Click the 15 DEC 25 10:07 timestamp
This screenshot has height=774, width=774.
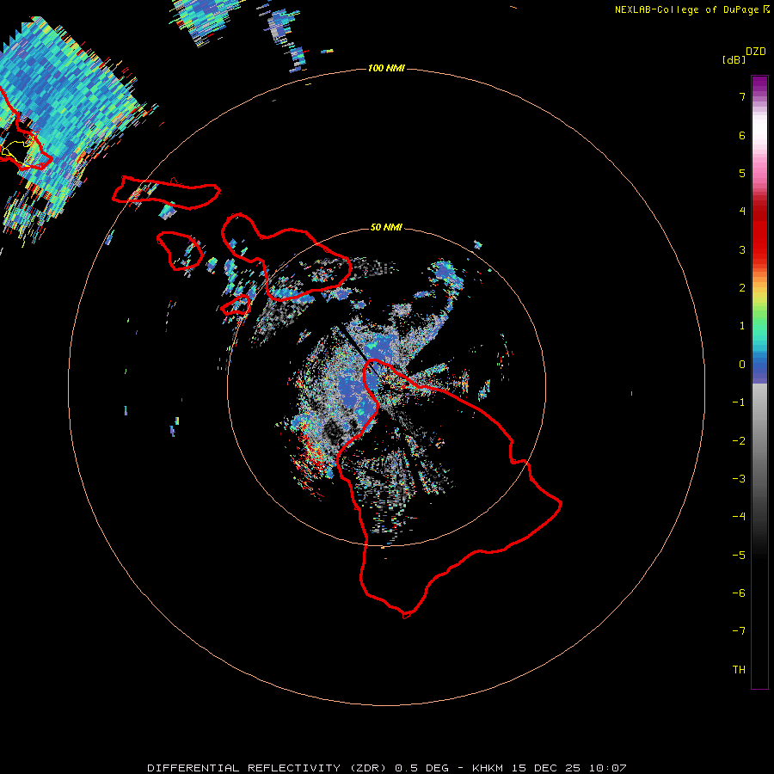[569, 768]
